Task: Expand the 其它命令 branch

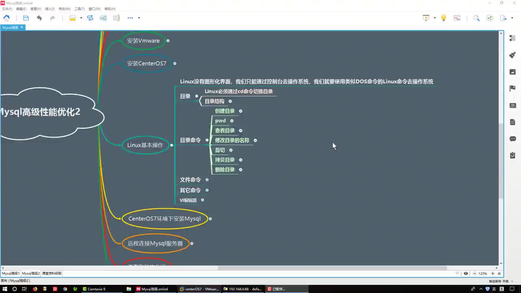Action: click(x=207, y=190)
